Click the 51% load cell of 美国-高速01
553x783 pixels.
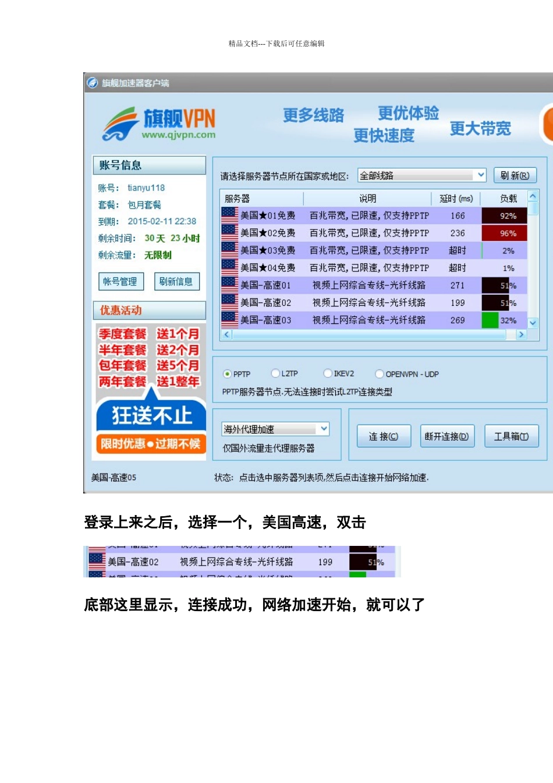click(x=504, y=285)
